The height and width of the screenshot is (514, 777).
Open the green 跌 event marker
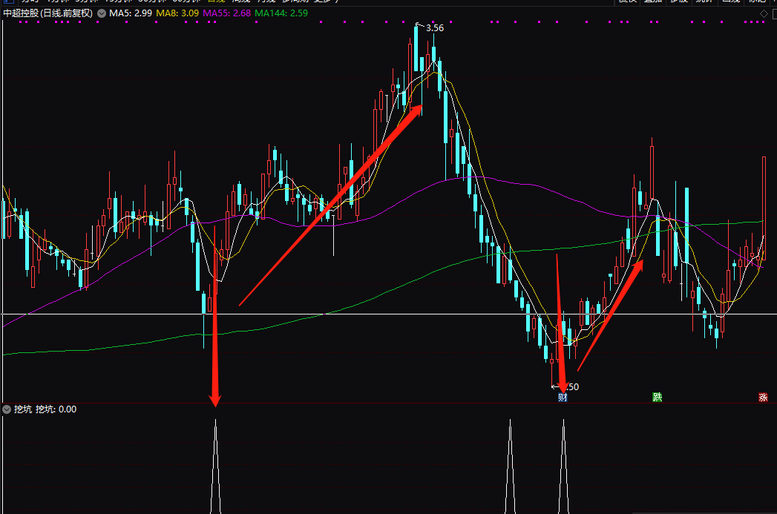pos(657,397)
